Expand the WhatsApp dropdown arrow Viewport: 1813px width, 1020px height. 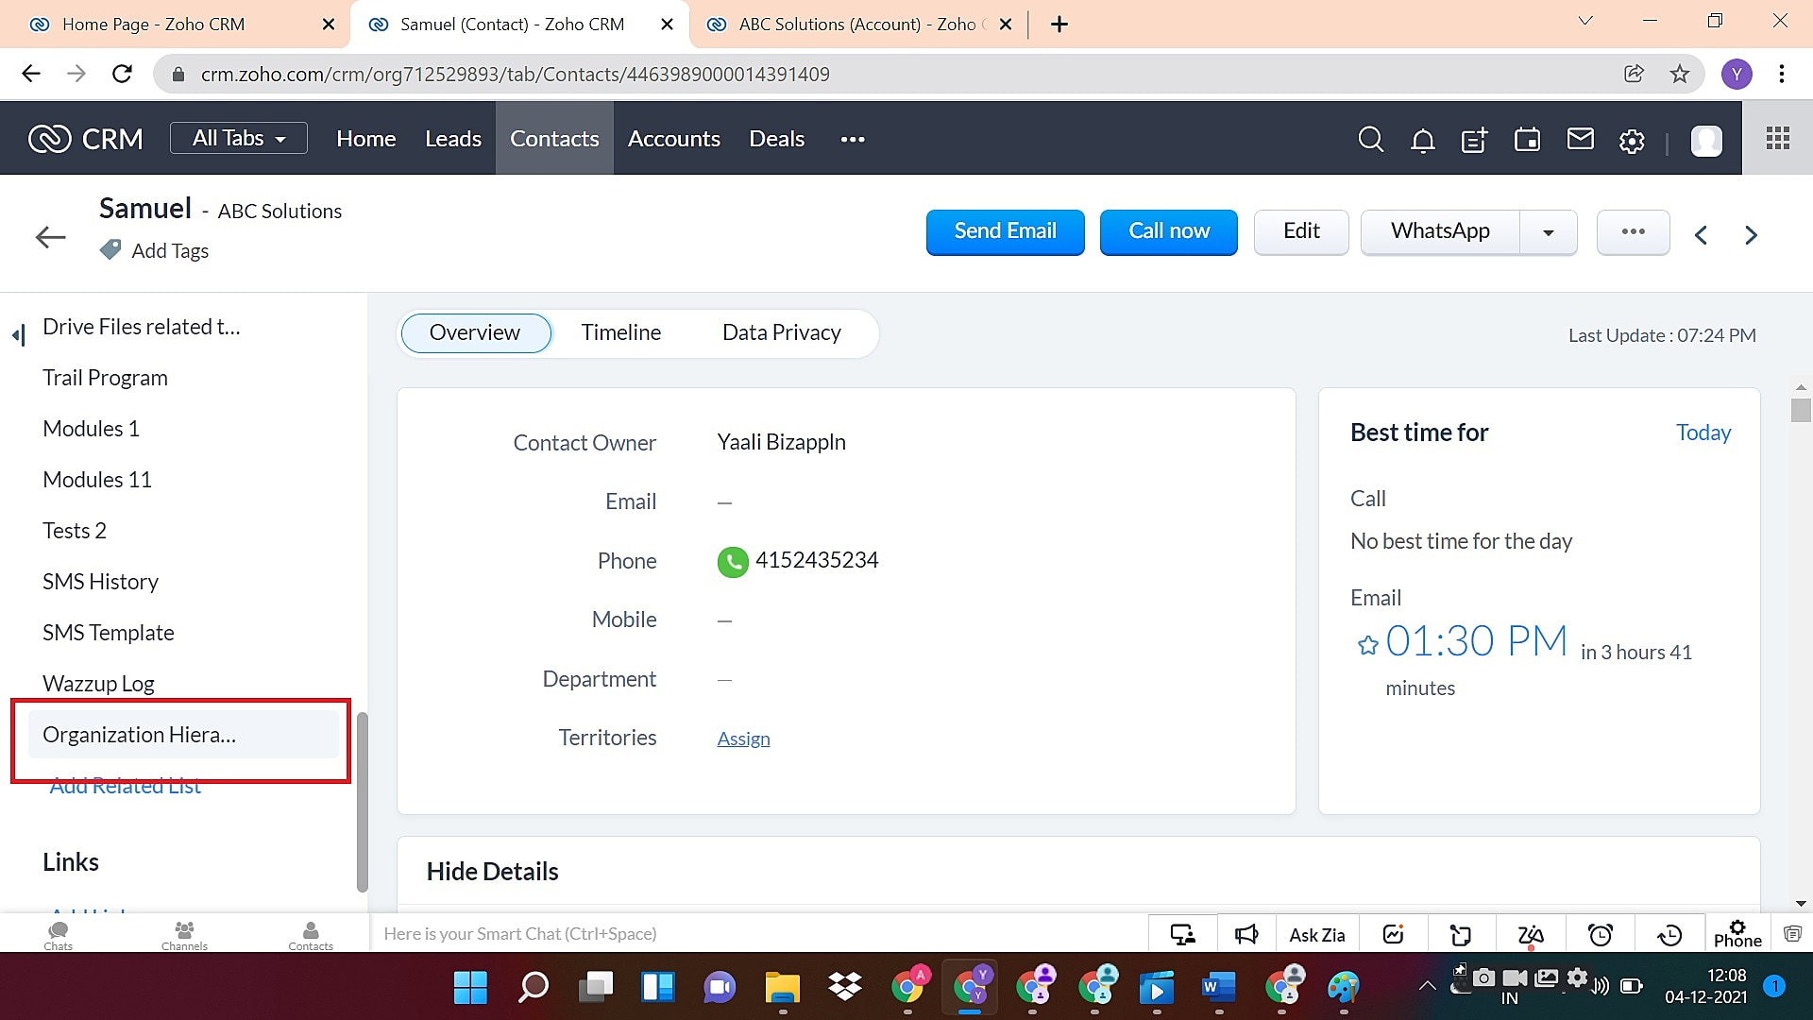[x=1549, y=230]
